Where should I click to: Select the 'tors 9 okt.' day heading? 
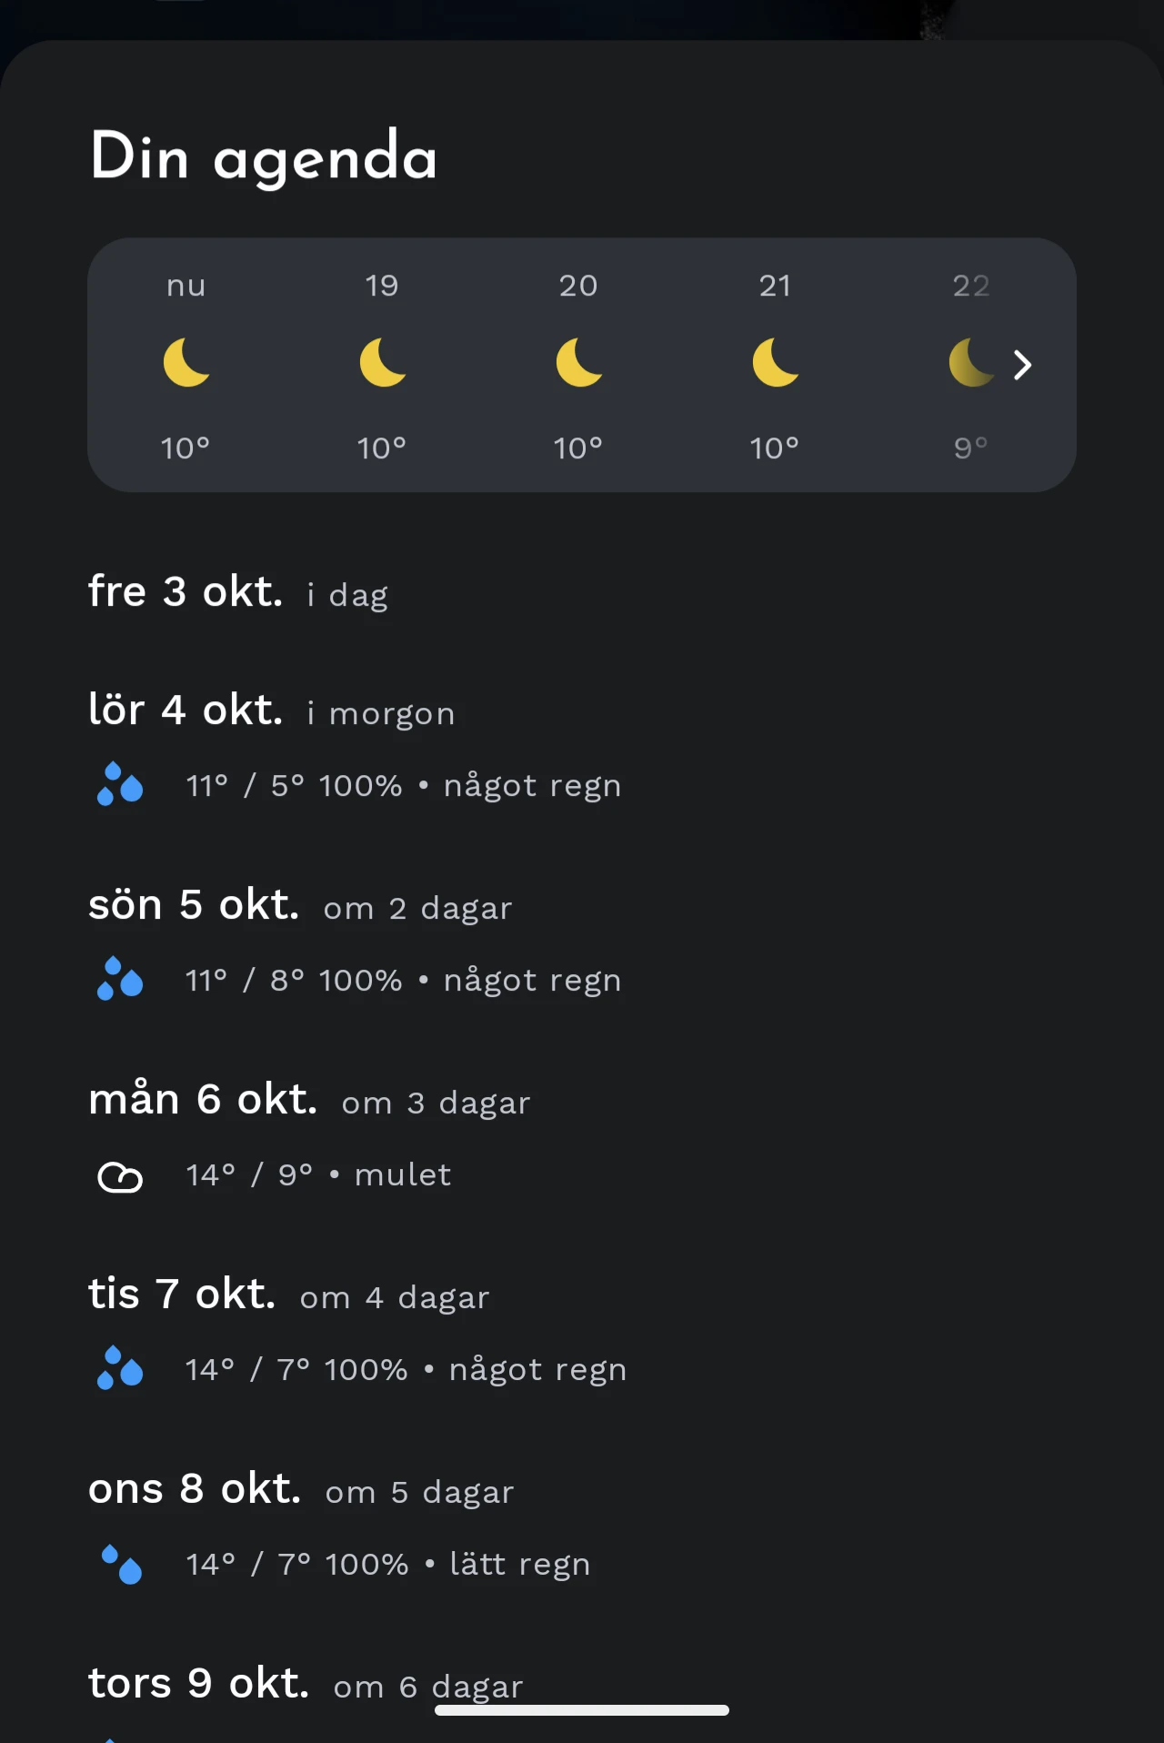coord(199,1684)
